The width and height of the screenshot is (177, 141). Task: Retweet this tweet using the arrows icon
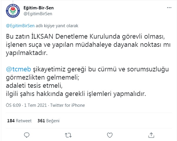click(x=68, y=135)
